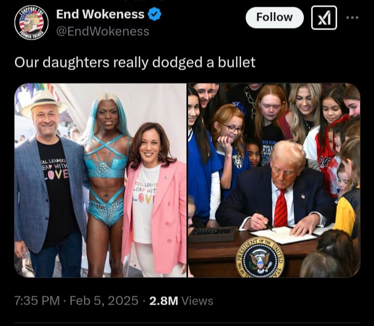
Task: Click the presidential seal on the desk
Action: click(x=260, y=257)
